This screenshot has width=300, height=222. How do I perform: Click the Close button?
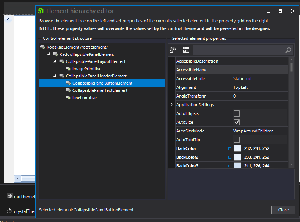(283, 210)
